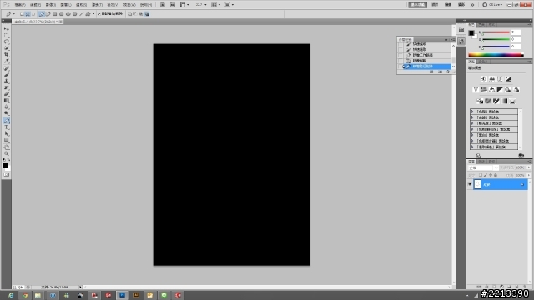Create new snapshot in History panel

point(440,72)
